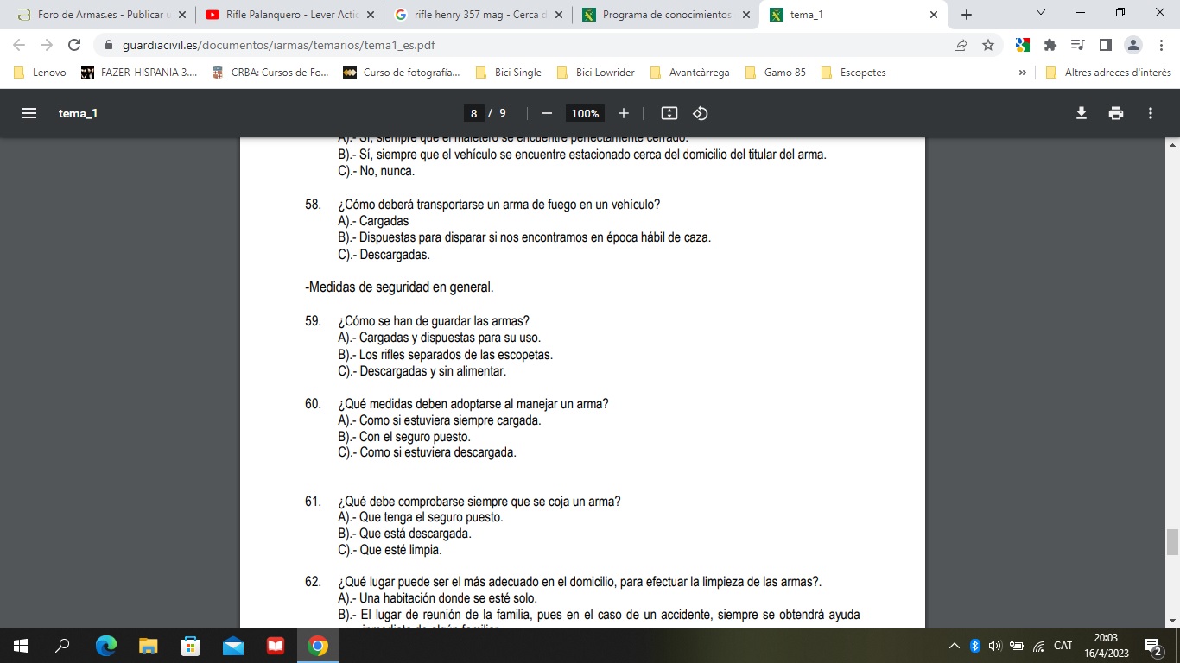Open PDF viewer more actions menu

point(1150,113)
